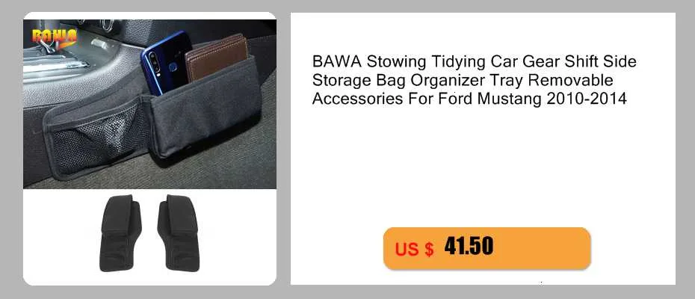Click the Ford Mustang 2010-2014 text

pos(532,99)
